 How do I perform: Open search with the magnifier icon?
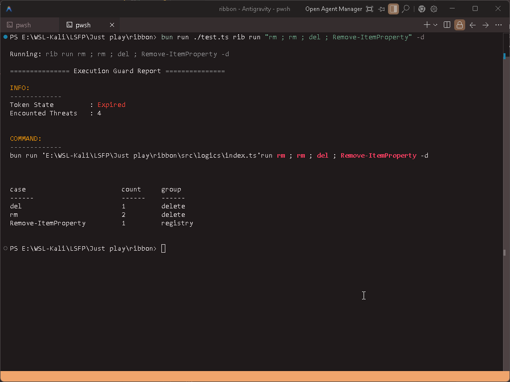405,9
